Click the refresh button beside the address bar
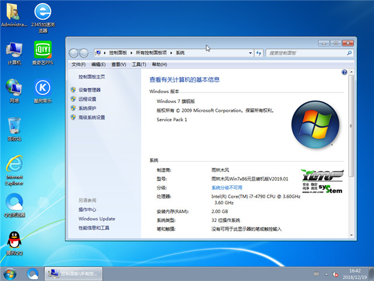 [x=258, y=53]
